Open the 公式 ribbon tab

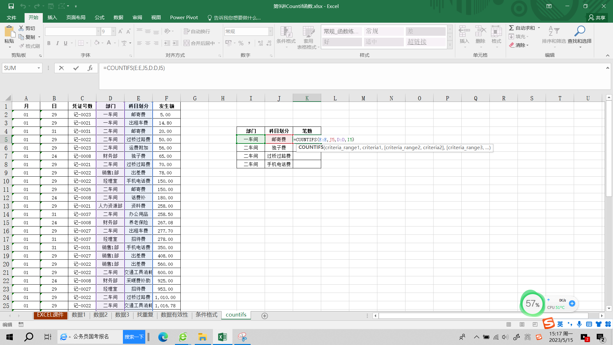99,18
